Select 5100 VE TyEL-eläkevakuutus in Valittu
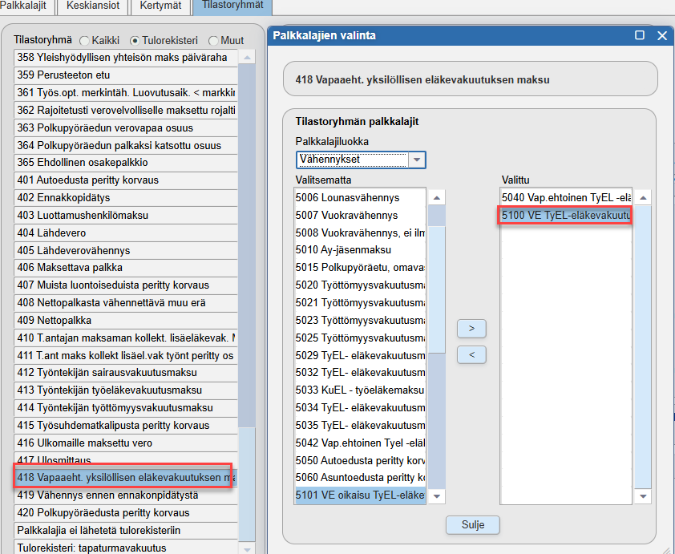The height and width of the screenshot is (554, 675). click(x=566, y=215)
